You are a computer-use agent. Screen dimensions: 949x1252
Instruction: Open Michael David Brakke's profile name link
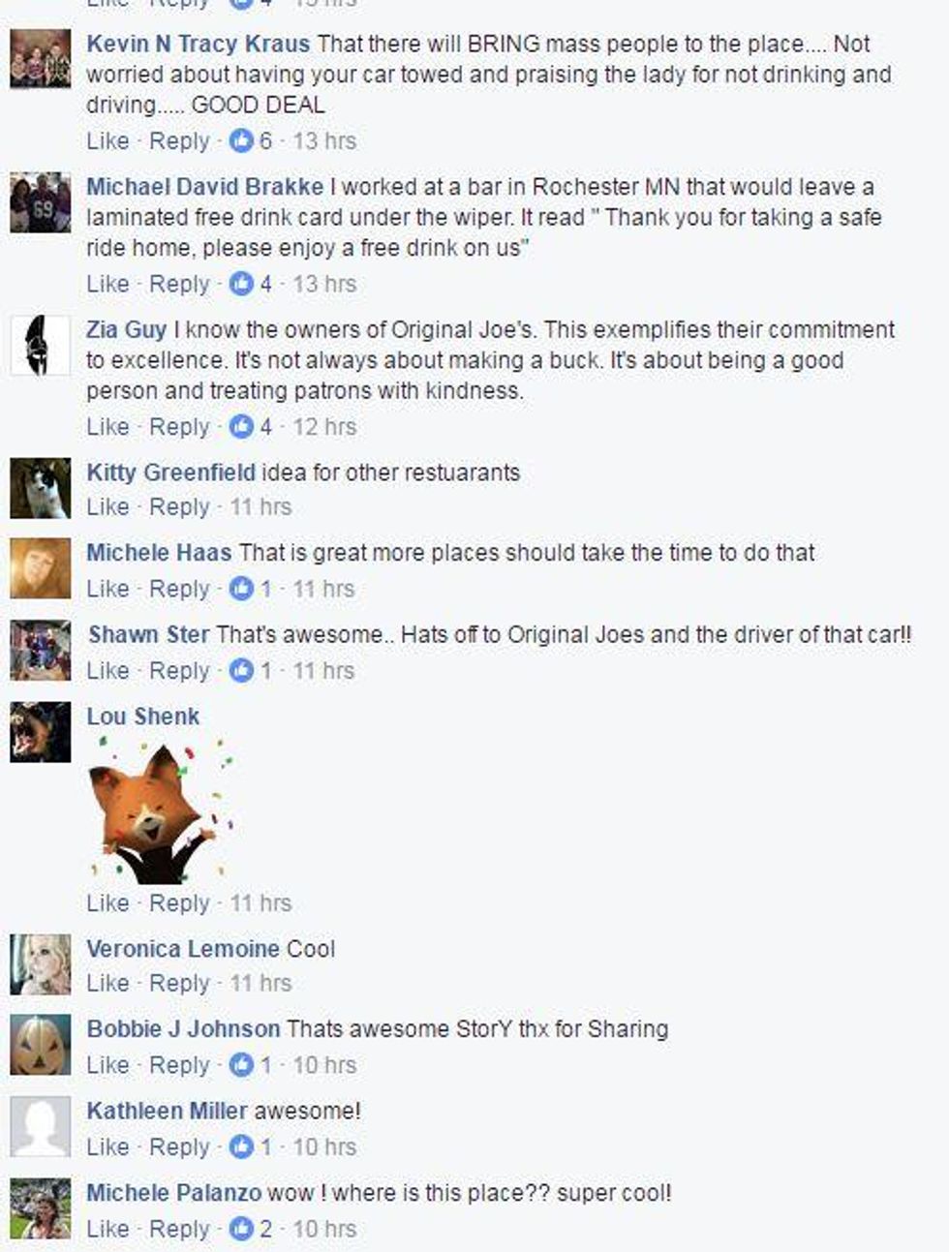pyautogui.click(x=205, y=187)
